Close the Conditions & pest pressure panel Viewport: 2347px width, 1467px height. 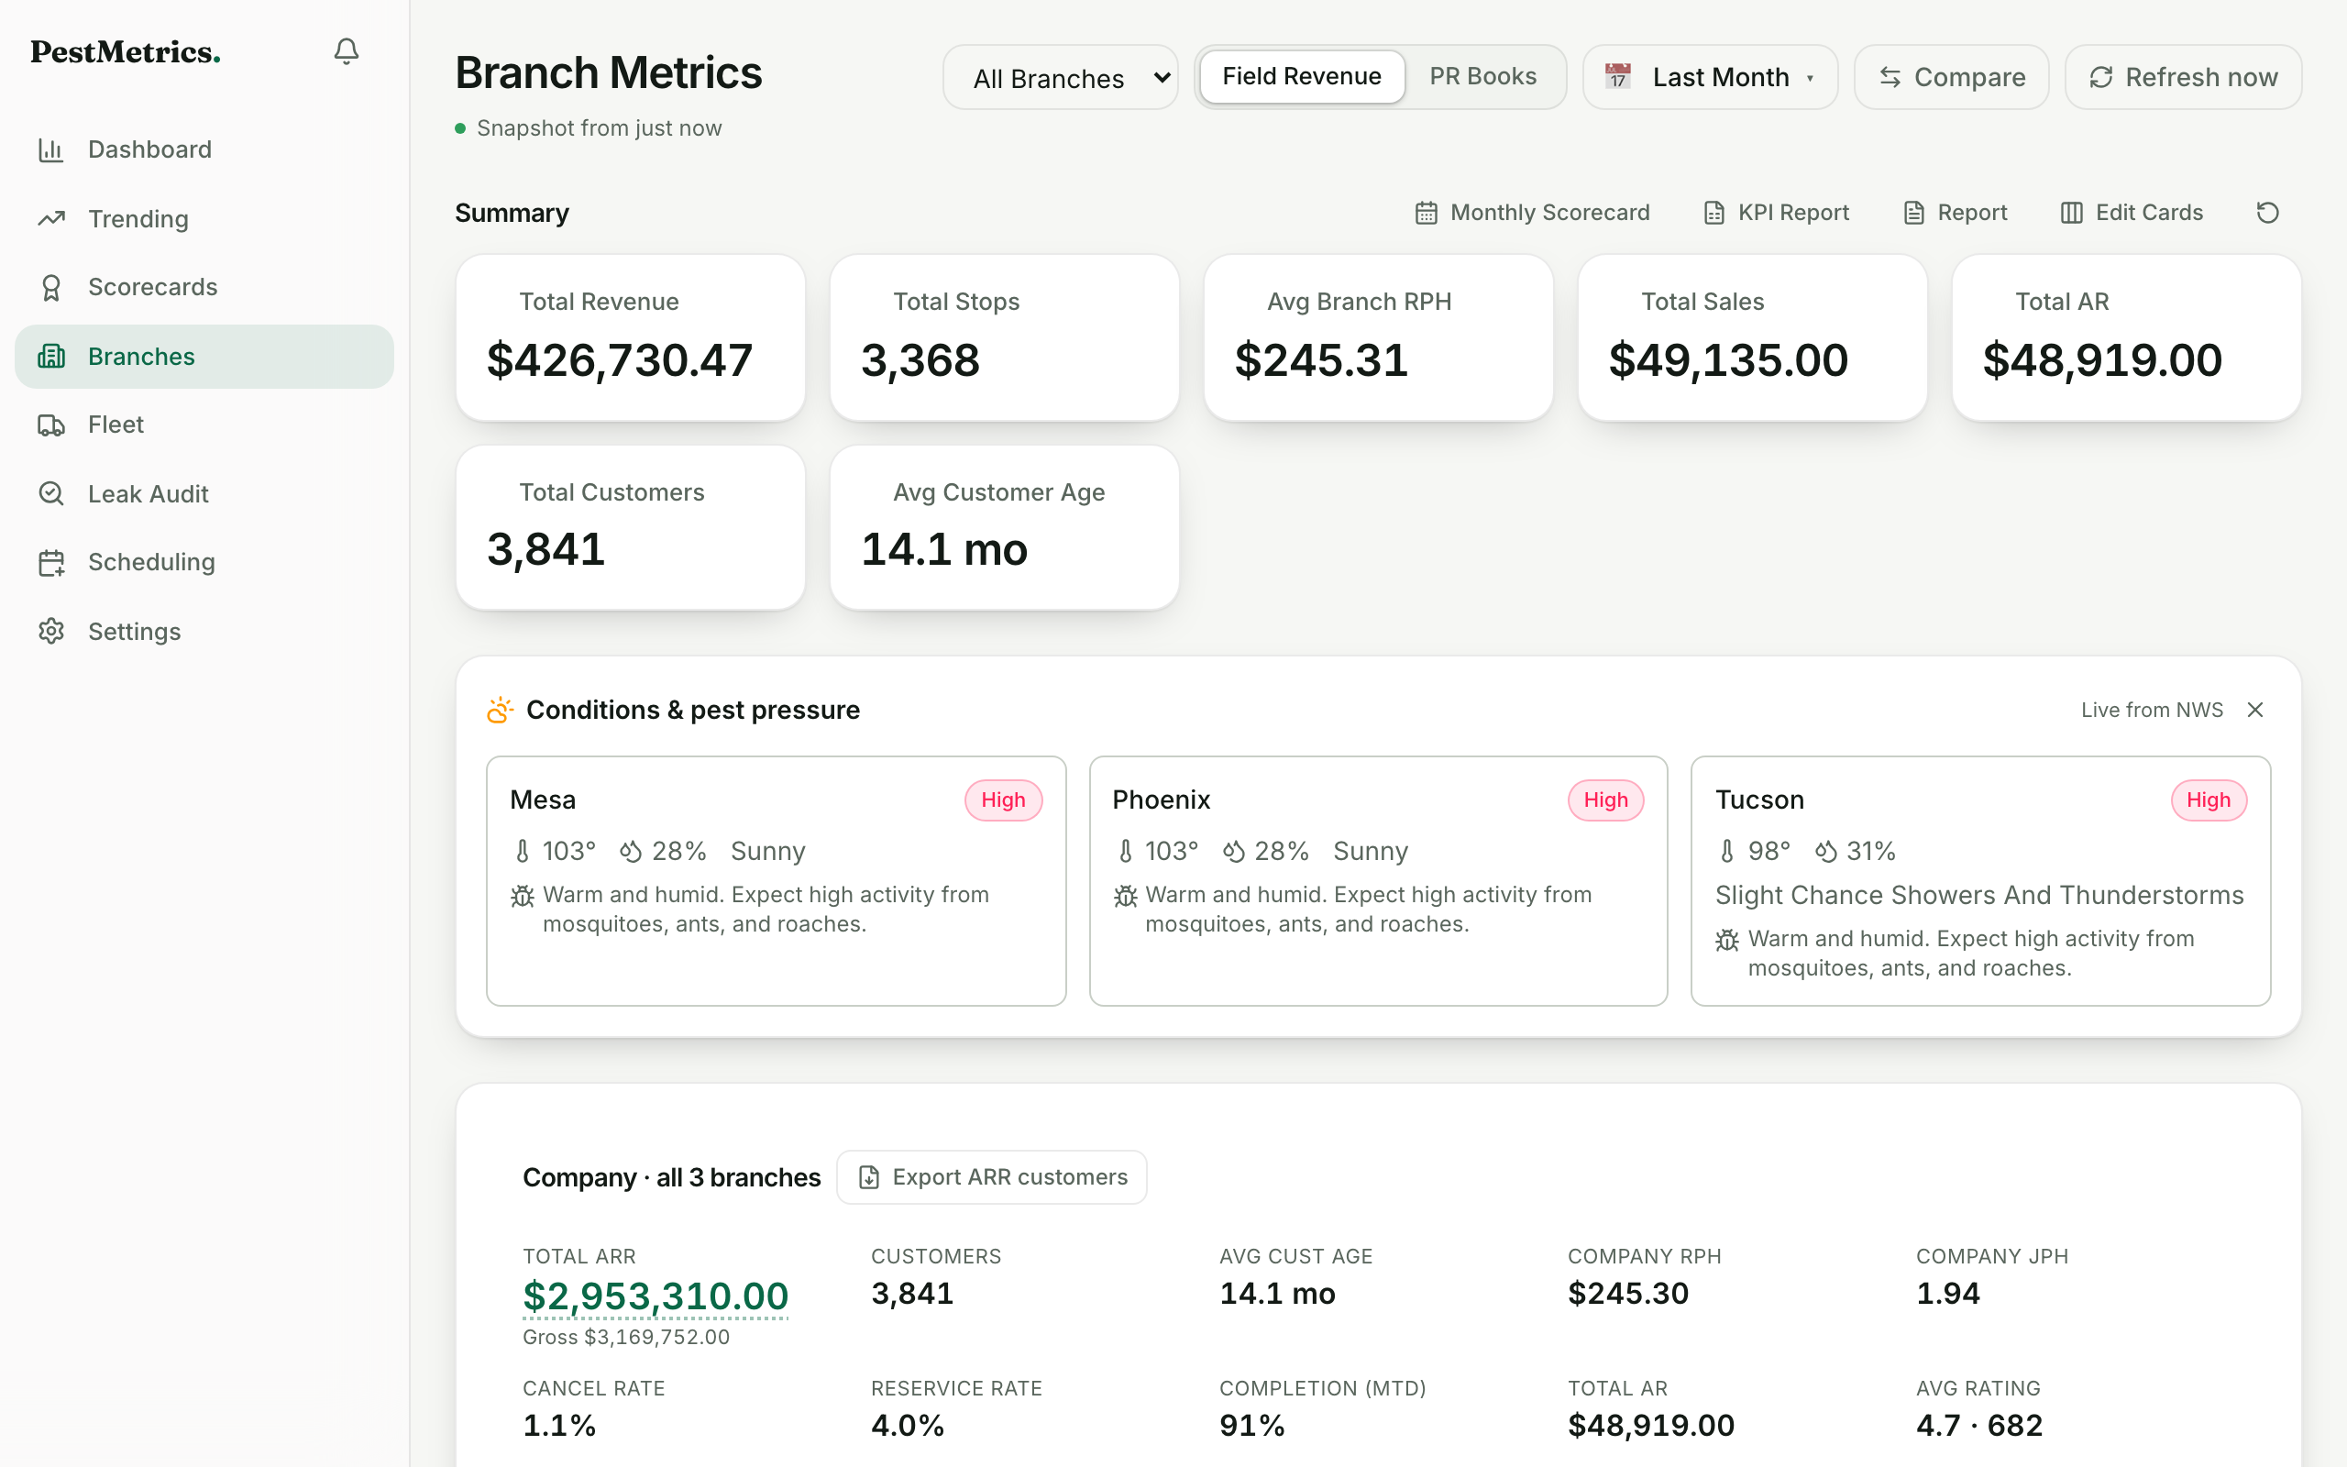(x=2255, y=711)
